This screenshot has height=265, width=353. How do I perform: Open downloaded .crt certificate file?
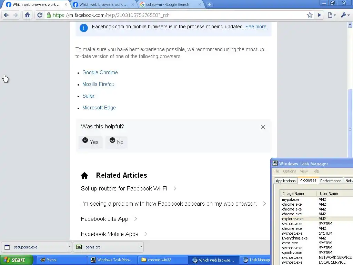click(x=106, y=247)
